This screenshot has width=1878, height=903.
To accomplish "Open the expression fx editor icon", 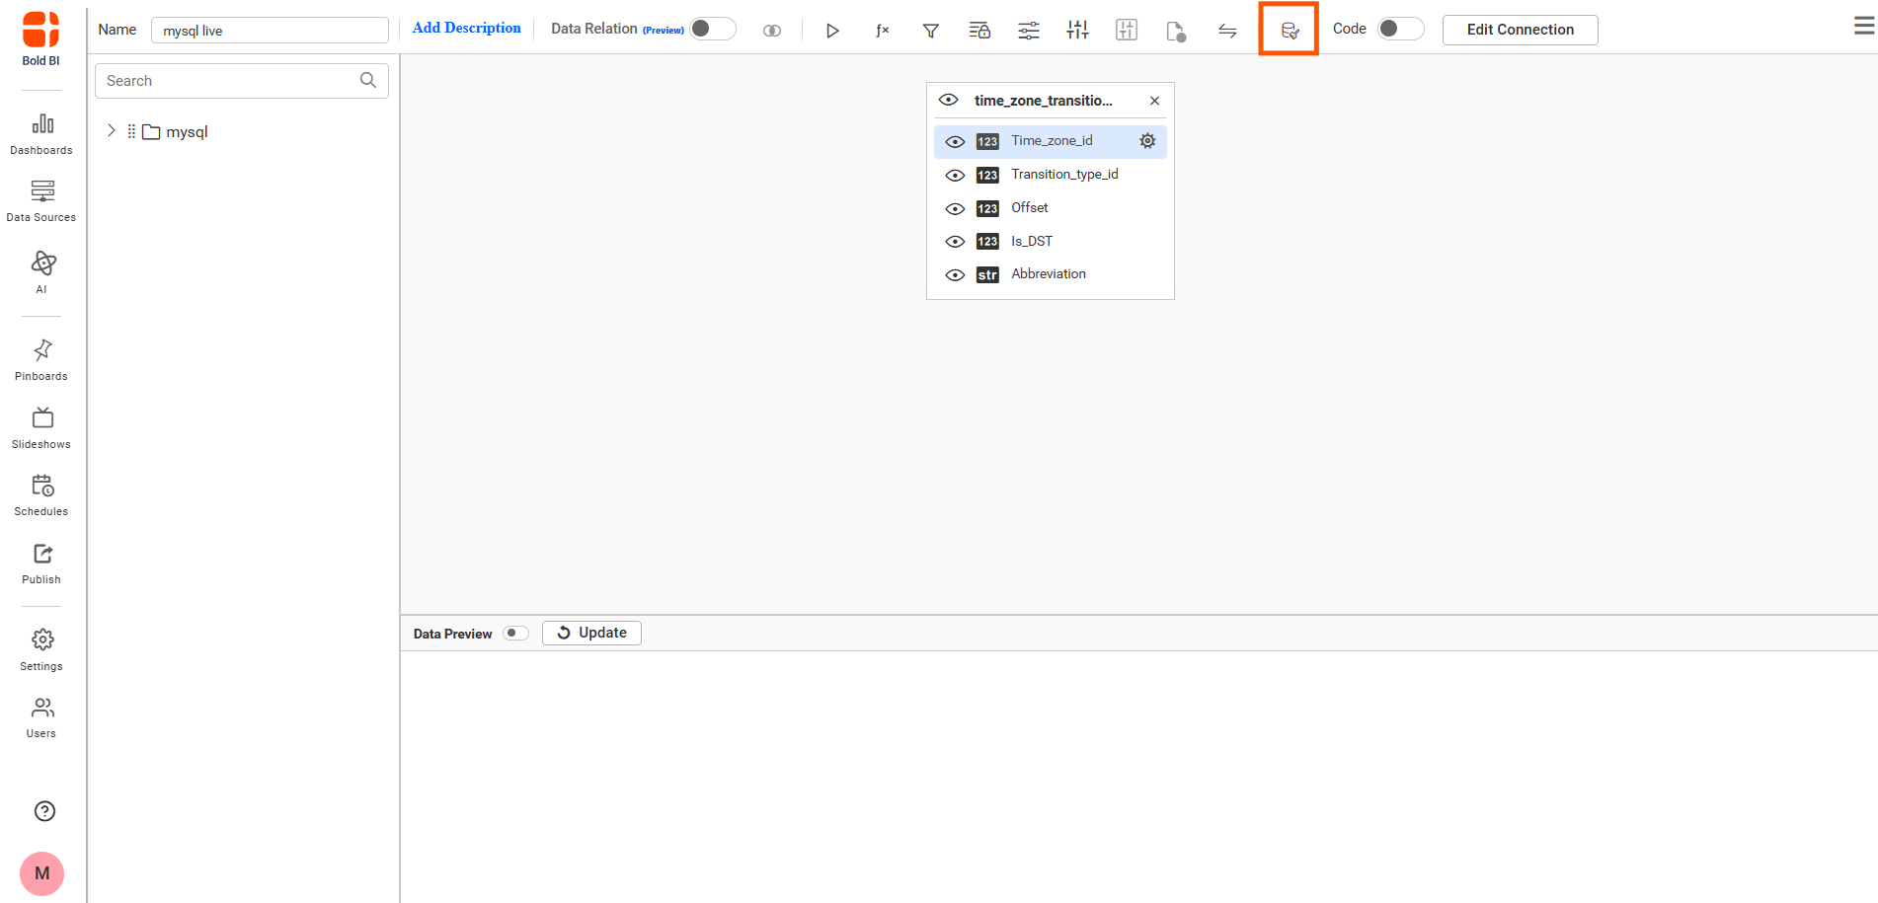I will pyautogui.click(x=882, y=31).
